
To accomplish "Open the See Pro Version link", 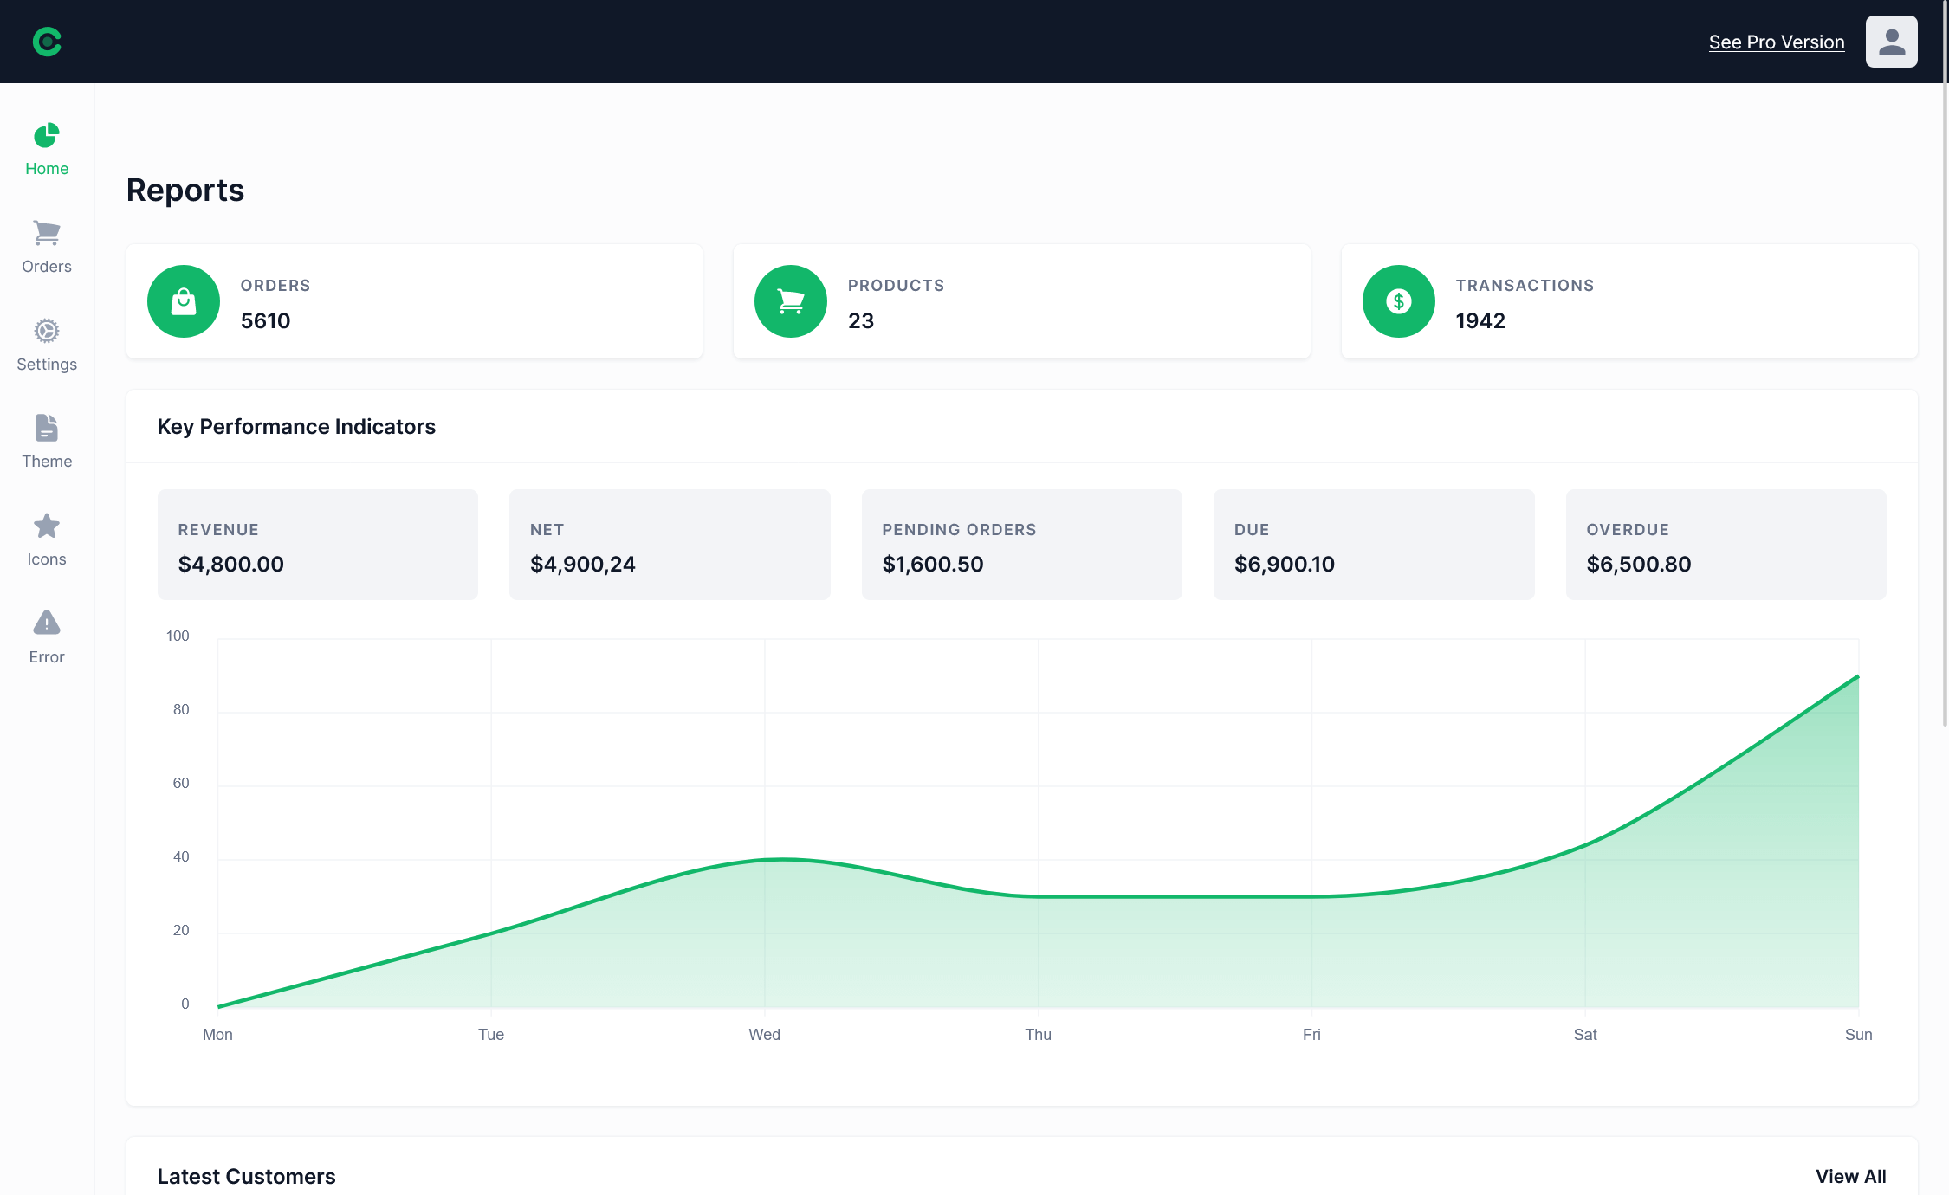I will 1776,42.
